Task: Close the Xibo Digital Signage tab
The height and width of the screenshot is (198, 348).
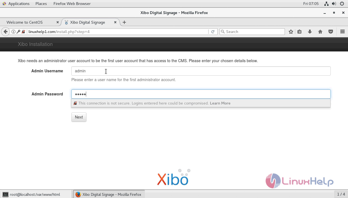Action: (115, 22)
